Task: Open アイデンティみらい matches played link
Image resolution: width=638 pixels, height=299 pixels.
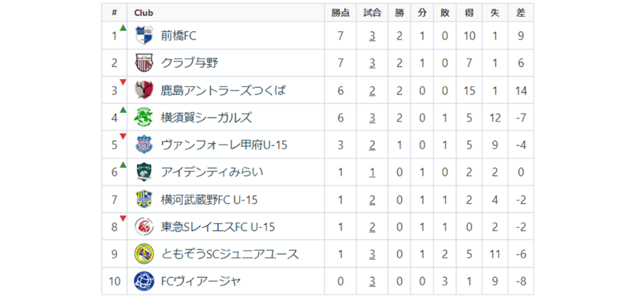Action: pyautogui.click(x=373, y=172)
